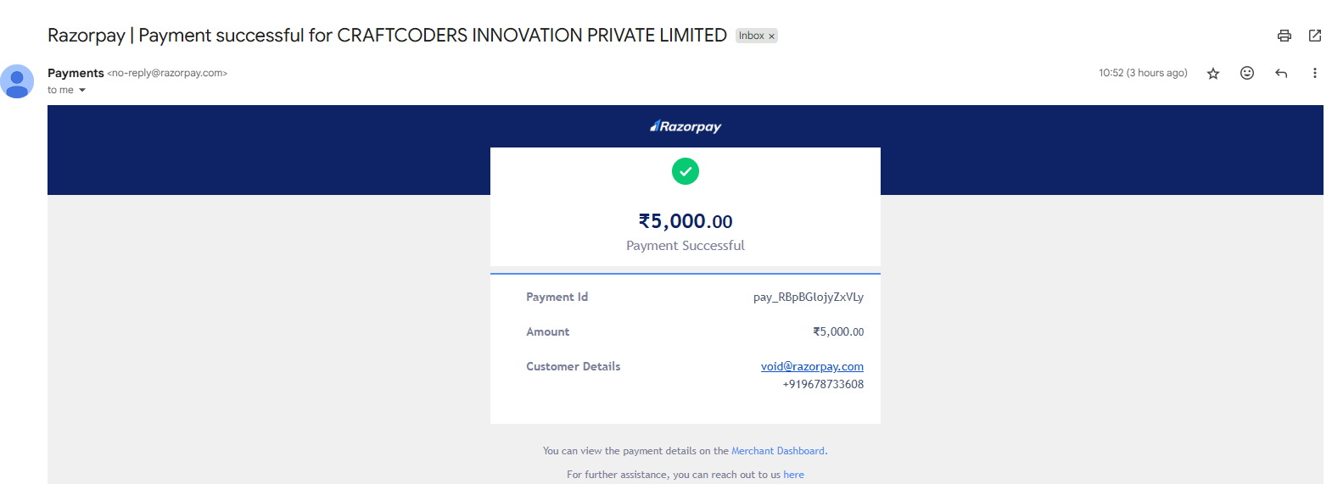Reply to the Payments email

tap(1281, 74)
